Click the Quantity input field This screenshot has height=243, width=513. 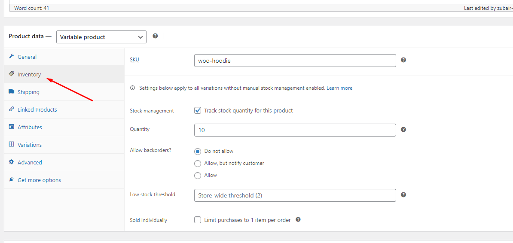(295, 130)
